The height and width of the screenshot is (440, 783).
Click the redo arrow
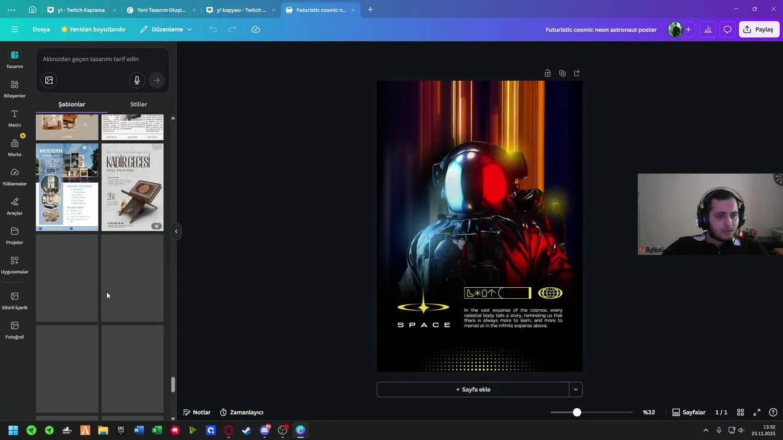pos(232,29)
